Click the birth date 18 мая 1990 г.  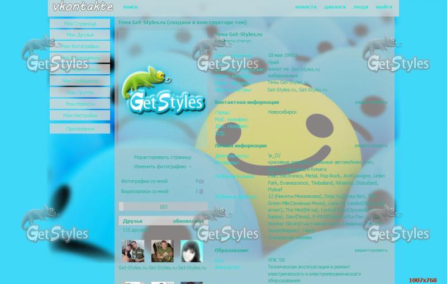[283, 55]
